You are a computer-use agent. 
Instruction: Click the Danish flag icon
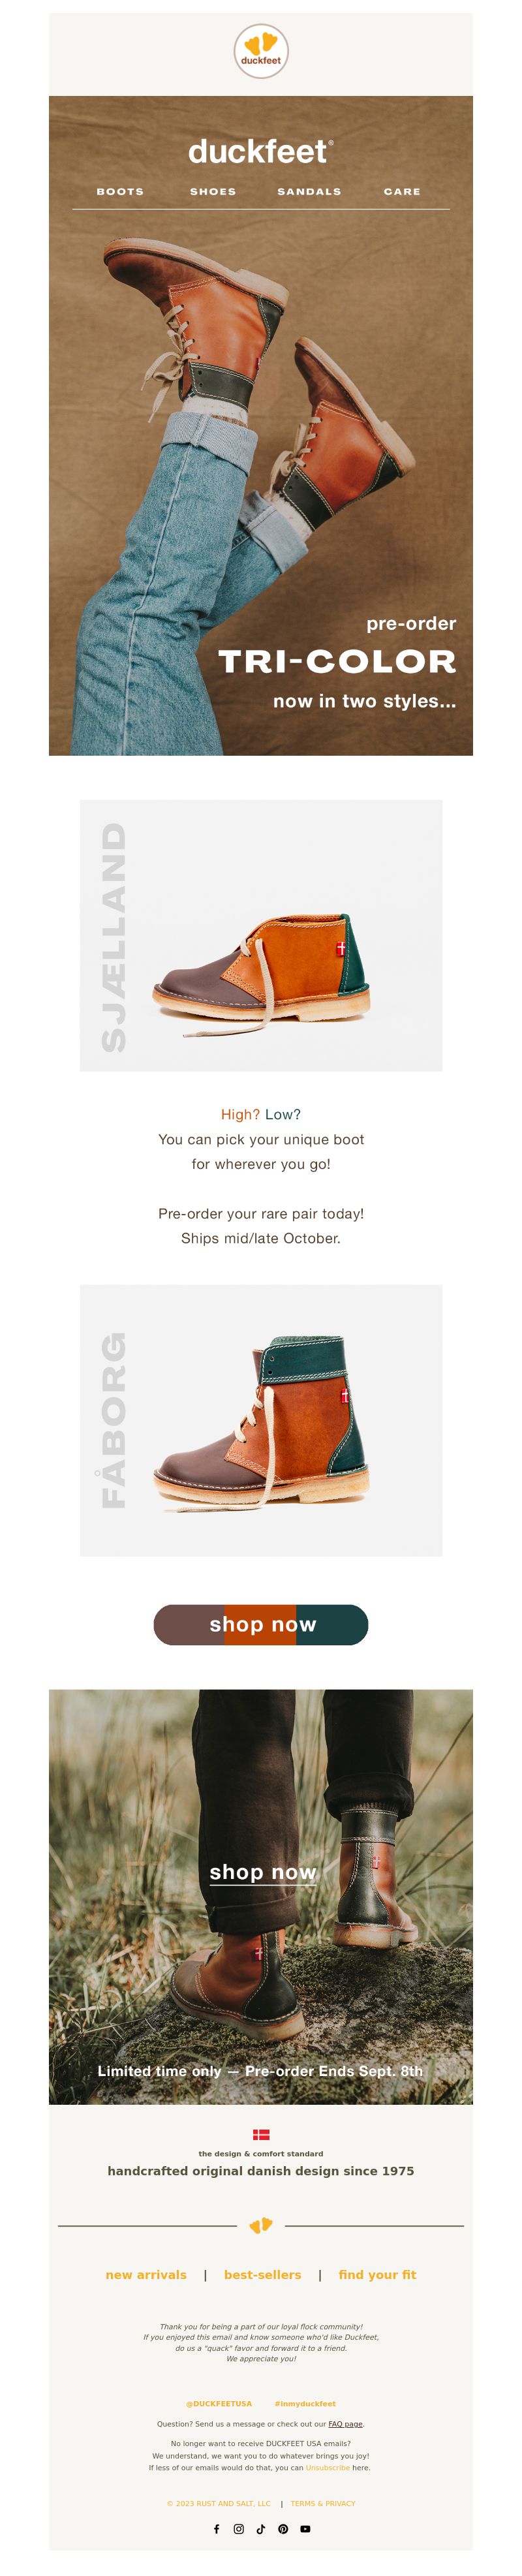pyautogui.click(x=261, y=2134)
